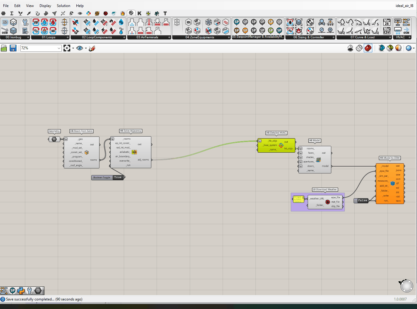Viewport: 417px width, 309px height.
Task: Click the flame heating coil icon in LoopComponents
Action: [x=113, y=22]
